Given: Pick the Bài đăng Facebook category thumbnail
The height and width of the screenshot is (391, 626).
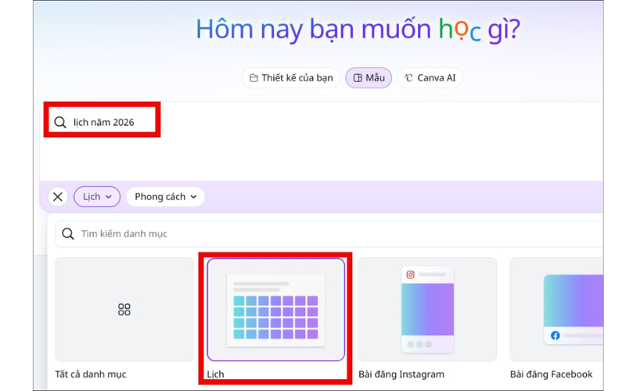Looking at the screenshot, I should coord(557,309).
